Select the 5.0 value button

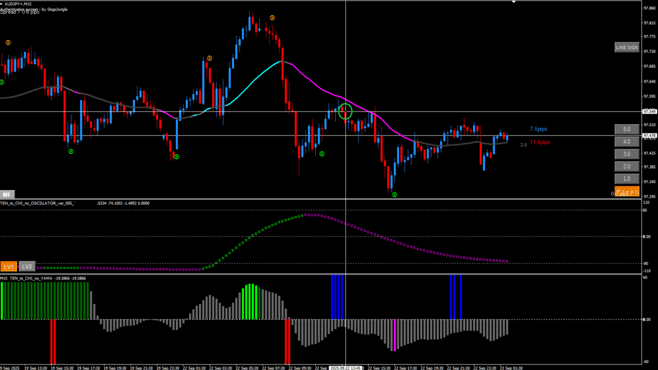[x=626, y=130]
